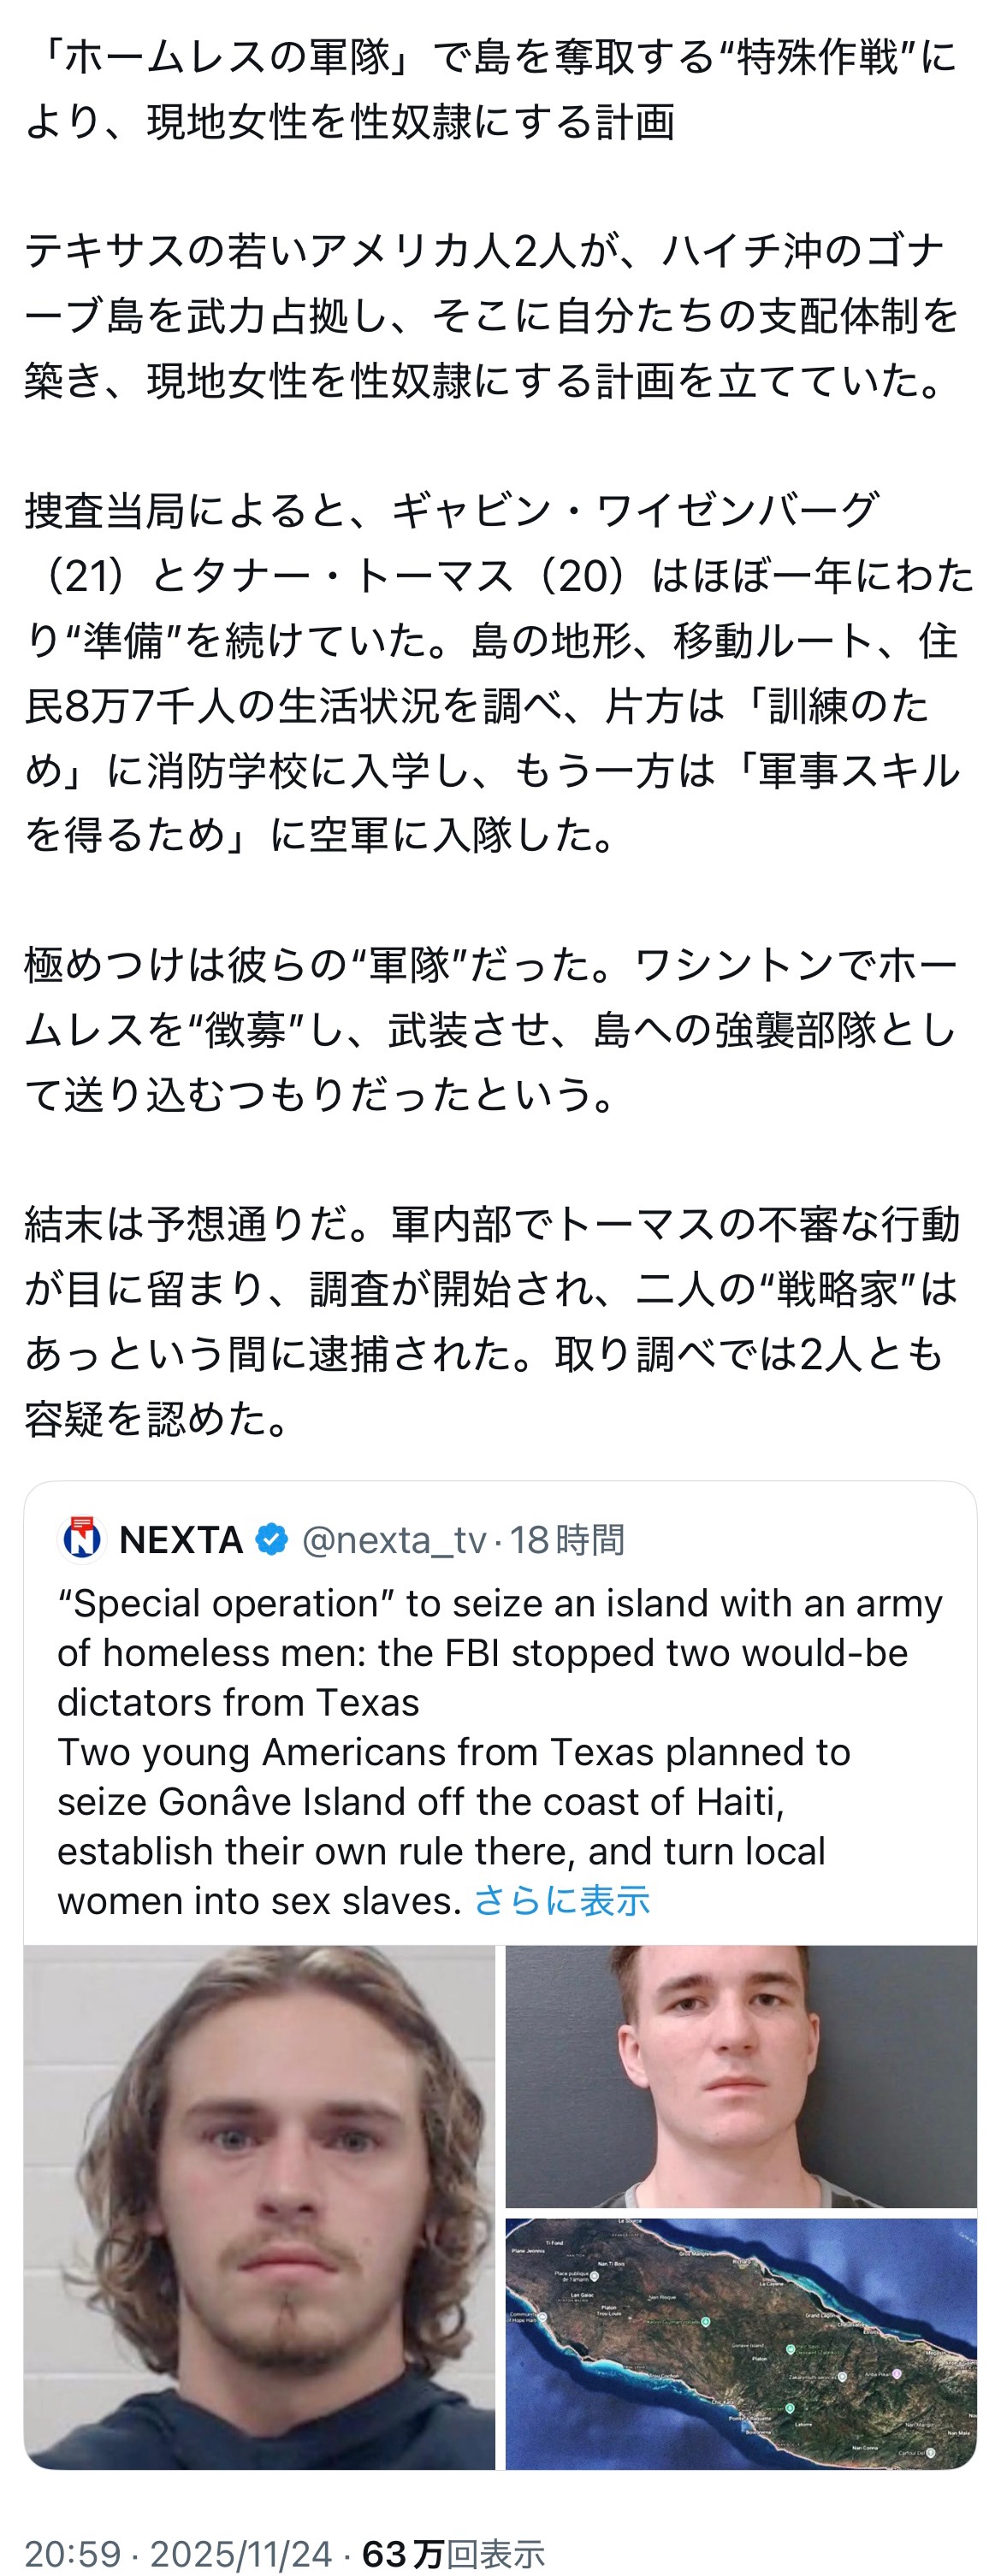The height and width of the screenshot is (2576, 1001).
Task: Open the 63万回表示 view count
Action: tap(453, 2553)
